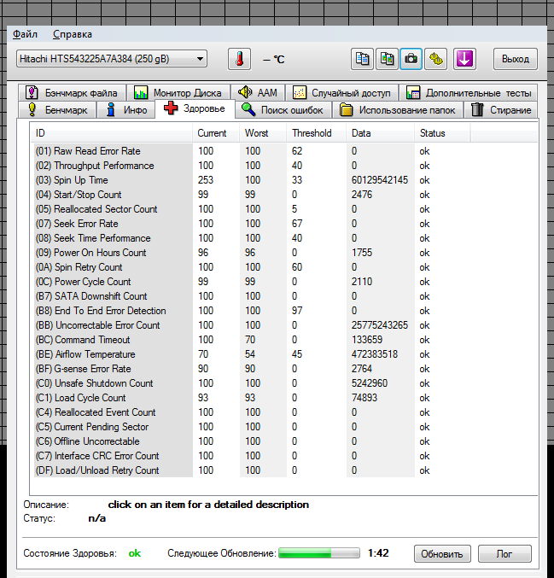
Task: Switch to the Бенчмарк tab
Action: coord(57,110)
